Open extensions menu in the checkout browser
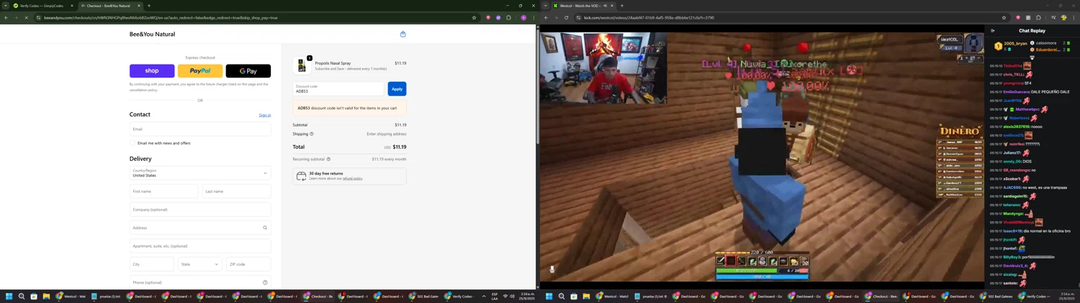The height and width of the screenshot is (303, 1080). (508, 17)
